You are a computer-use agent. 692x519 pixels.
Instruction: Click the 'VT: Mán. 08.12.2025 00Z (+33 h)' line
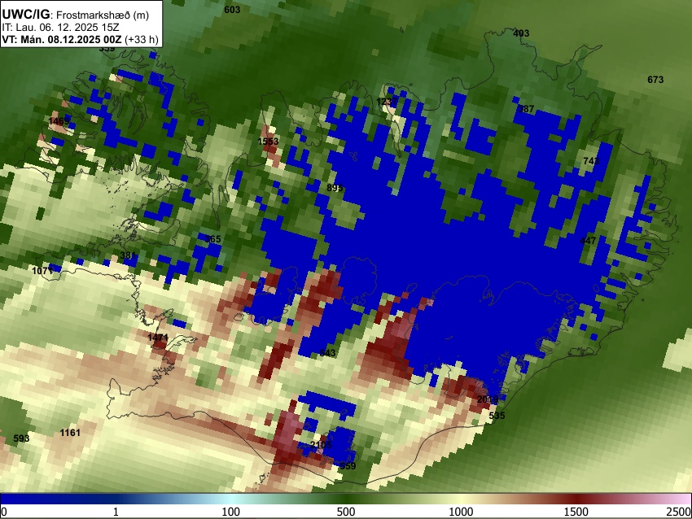[80, 39]
